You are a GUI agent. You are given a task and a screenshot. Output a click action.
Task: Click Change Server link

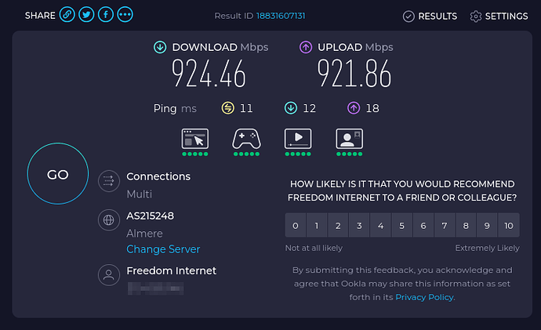163,249
